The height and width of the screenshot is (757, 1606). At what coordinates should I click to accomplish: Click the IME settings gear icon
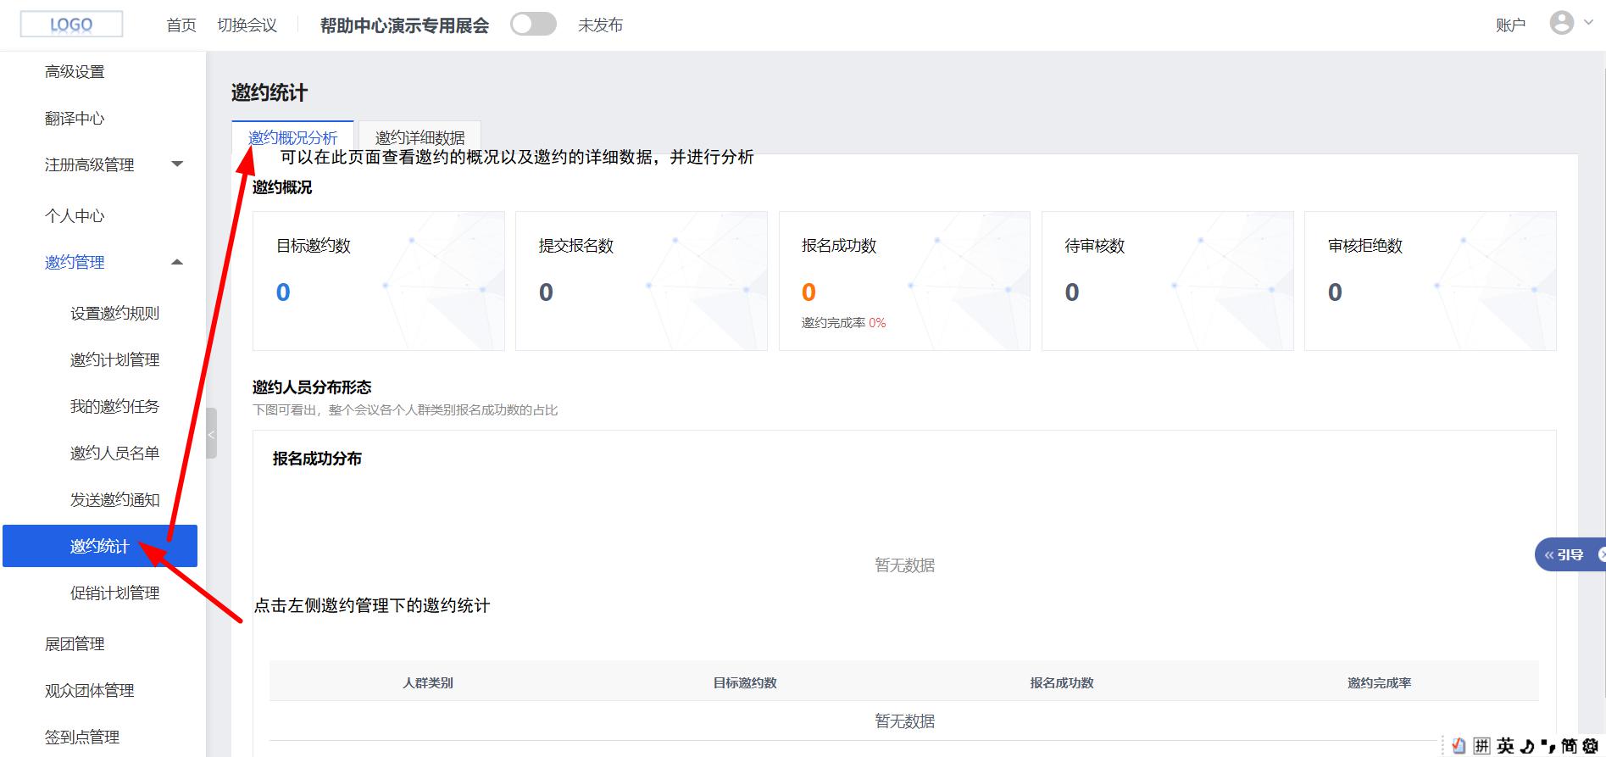tap(1592, 746)
